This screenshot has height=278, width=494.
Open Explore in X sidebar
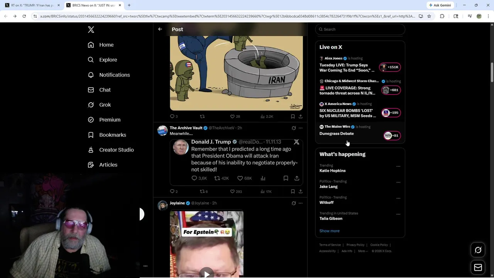[102, 60]
